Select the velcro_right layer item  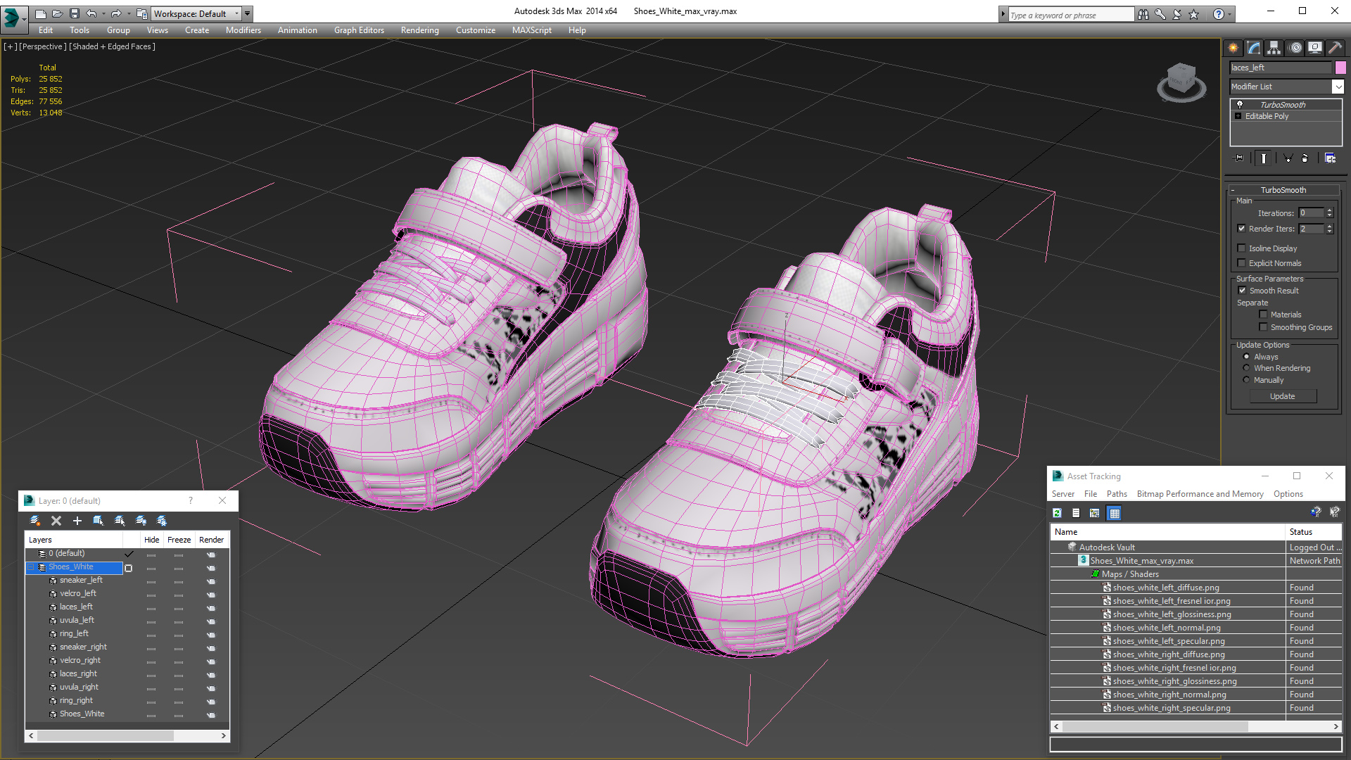pyautogui.click(x=80, y=660)
